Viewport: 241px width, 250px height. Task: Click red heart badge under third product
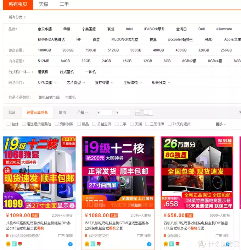coord(178,244)
